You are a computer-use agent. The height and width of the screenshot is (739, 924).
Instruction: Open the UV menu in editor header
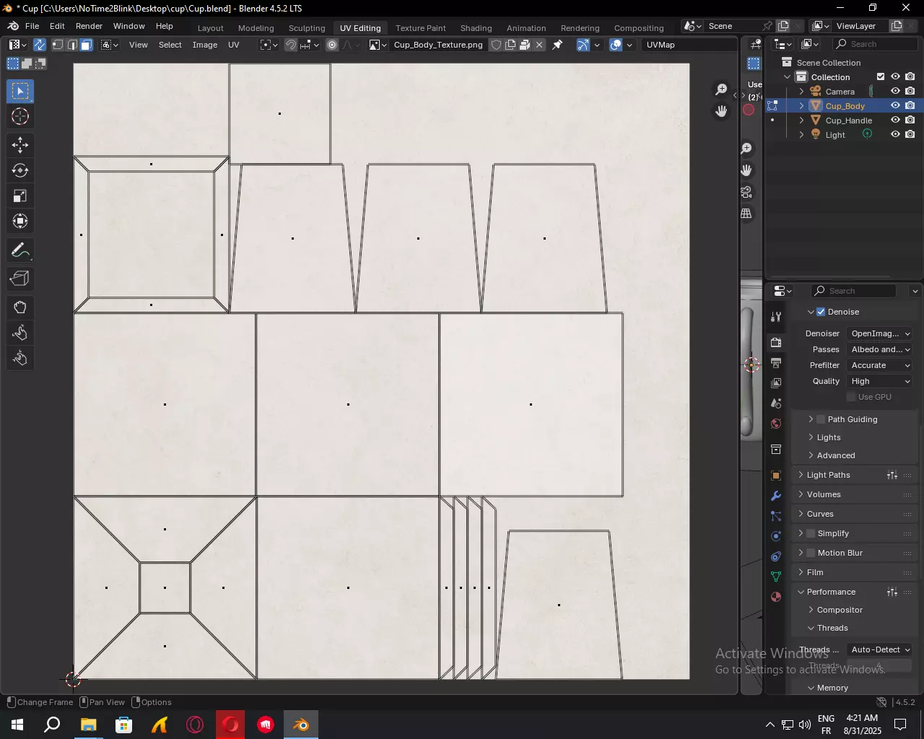(x=233, y=45)
